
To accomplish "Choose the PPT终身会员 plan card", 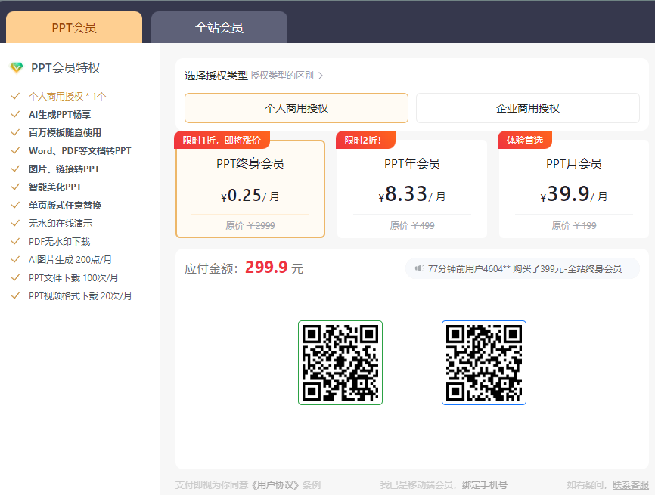I will [x=250, y=189].
